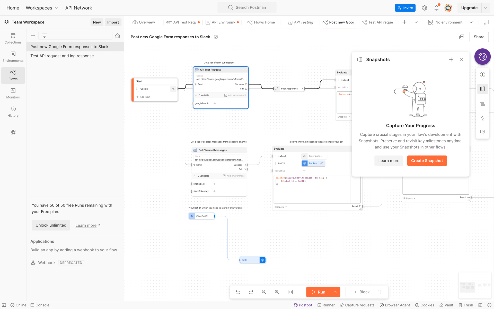494x309 pixels.
Task: Open the Run options chevron
Action: [x=335, y=292]
